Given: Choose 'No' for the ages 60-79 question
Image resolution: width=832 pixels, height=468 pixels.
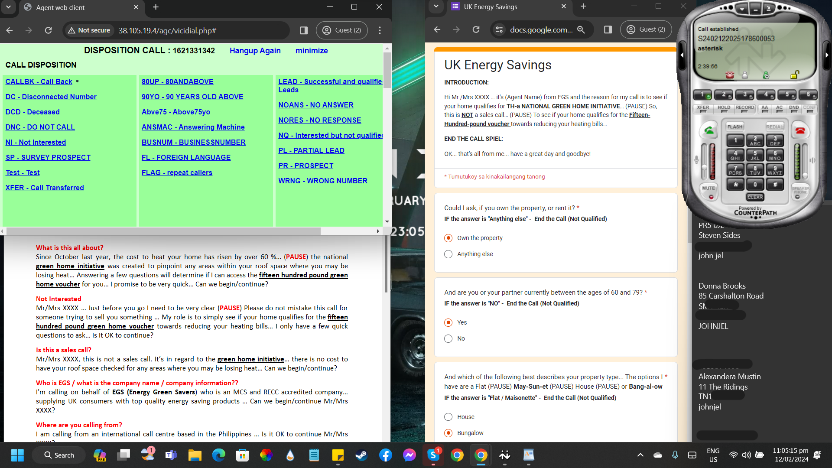Looking at the screenshot, I should [x=448, y=338].
